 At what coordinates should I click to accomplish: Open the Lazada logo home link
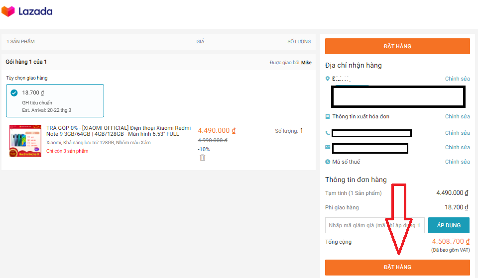point(27,11)
